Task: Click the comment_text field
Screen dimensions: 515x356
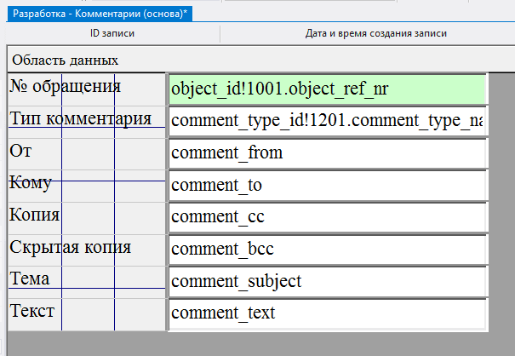Action: [327, 313]
